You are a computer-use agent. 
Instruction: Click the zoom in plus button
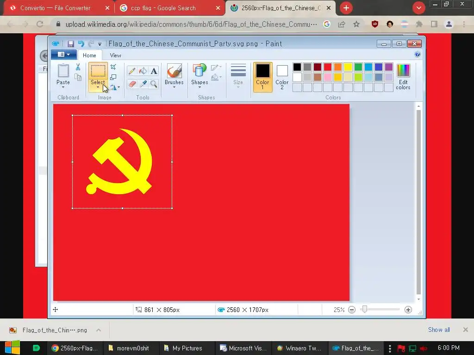pos(408,310)
